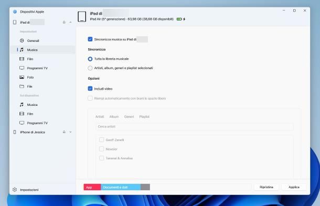Select Tutta la libreria musicale option
320x206 pixels.
click(90, 59)
